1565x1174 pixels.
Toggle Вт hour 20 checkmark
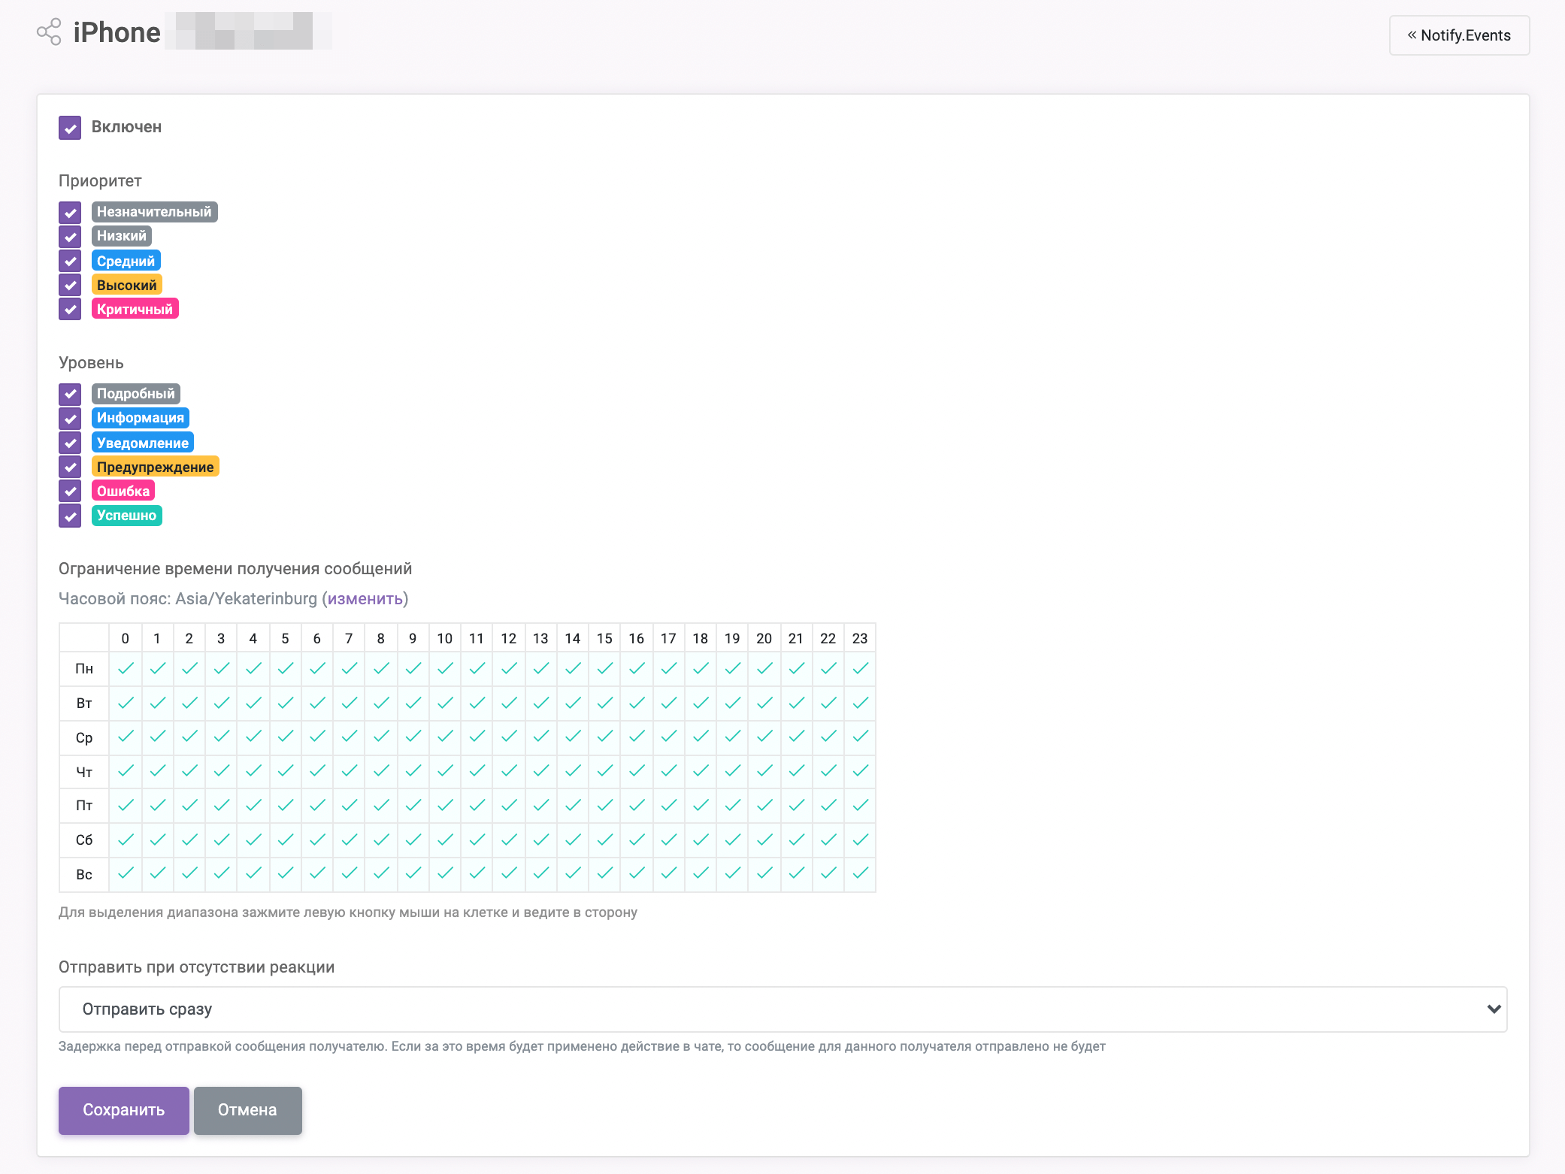point(764,703)
